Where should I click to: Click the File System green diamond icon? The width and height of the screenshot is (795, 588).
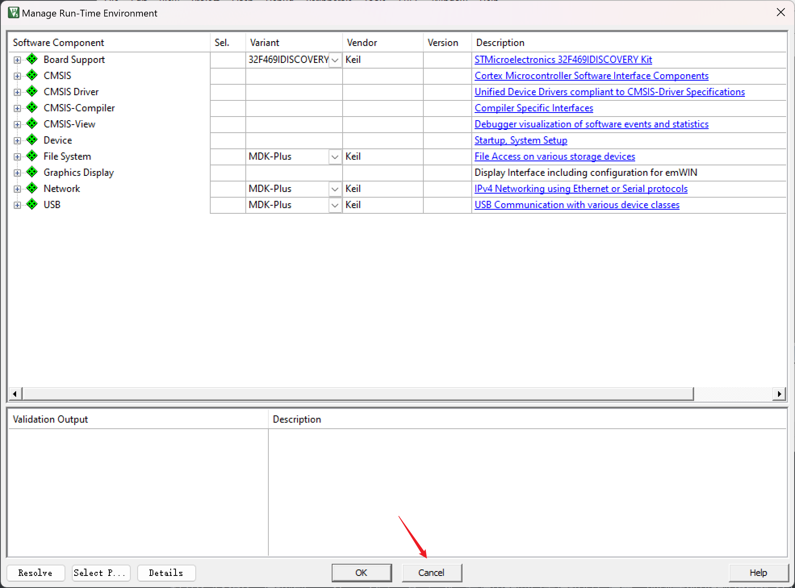tap(32, 156)
